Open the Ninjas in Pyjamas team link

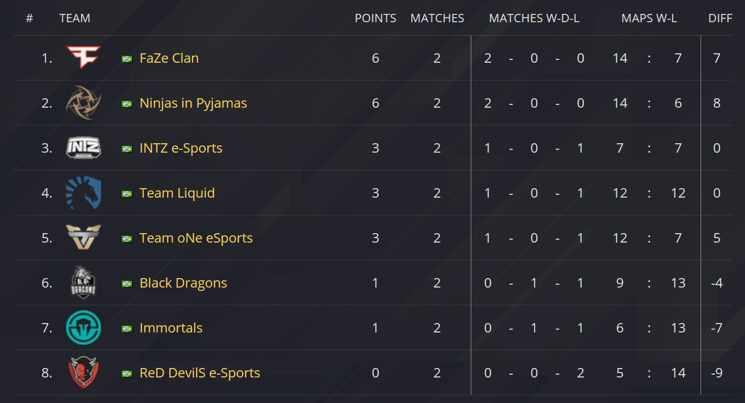[x=193, y=103]
